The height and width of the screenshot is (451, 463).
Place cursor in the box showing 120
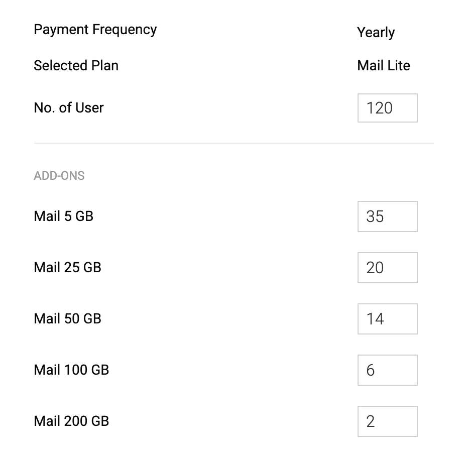click(x=387, y=108)
